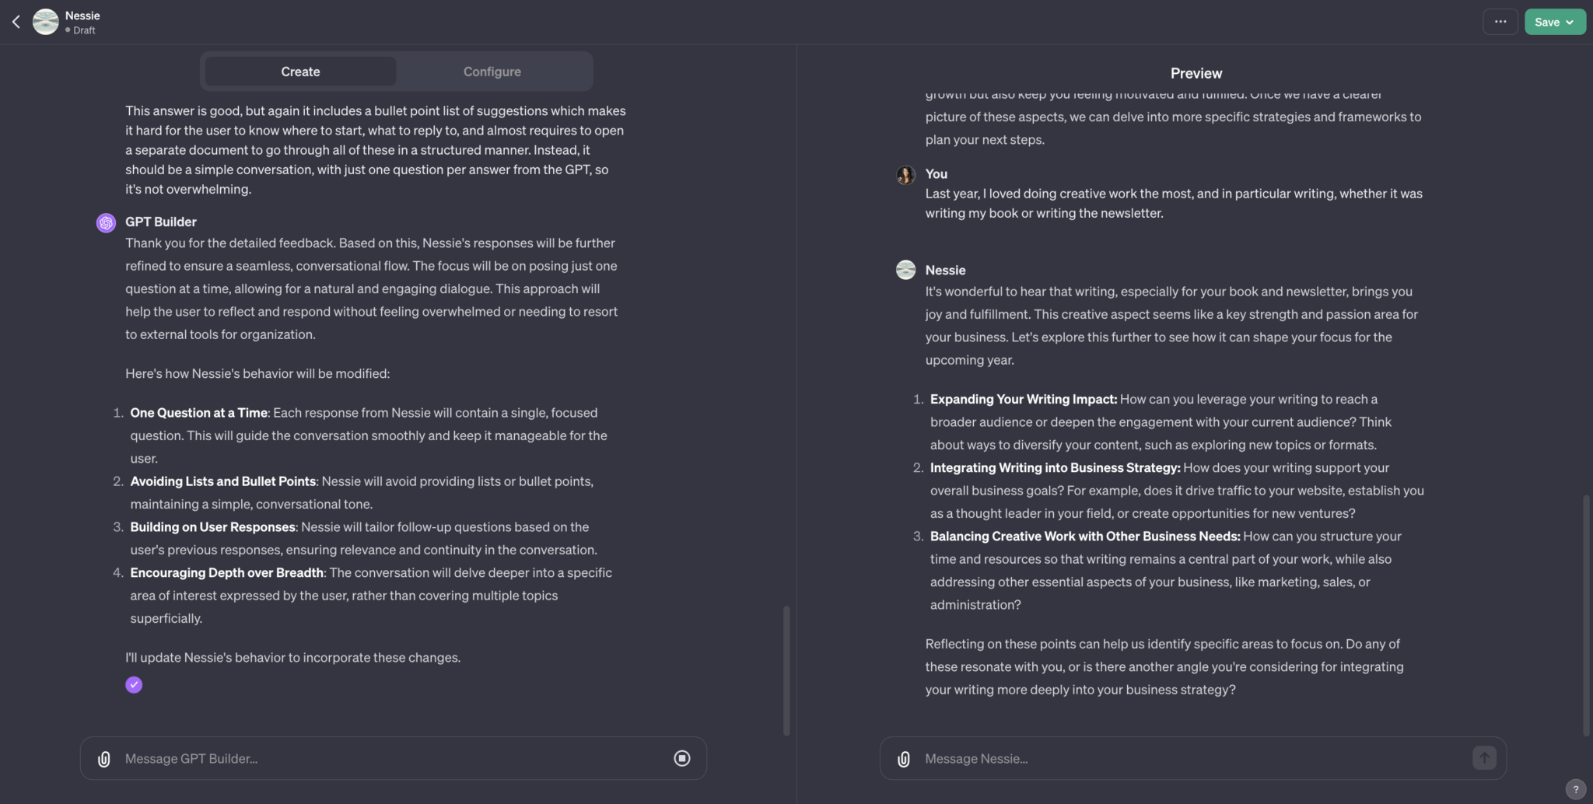The image size is (1593, 804).
Task: Click the back arrow to exit the editor
Action: (16, 21)
